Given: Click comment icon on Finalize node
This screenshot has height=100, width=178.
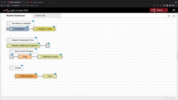Looking at the screenshot, I should coord(11,68).
